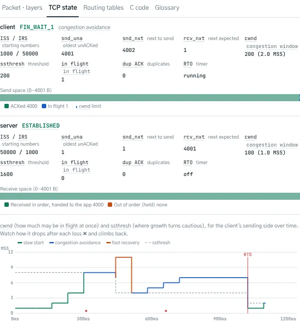
Task: Click the client snd_una term
Action: (72, 38)
